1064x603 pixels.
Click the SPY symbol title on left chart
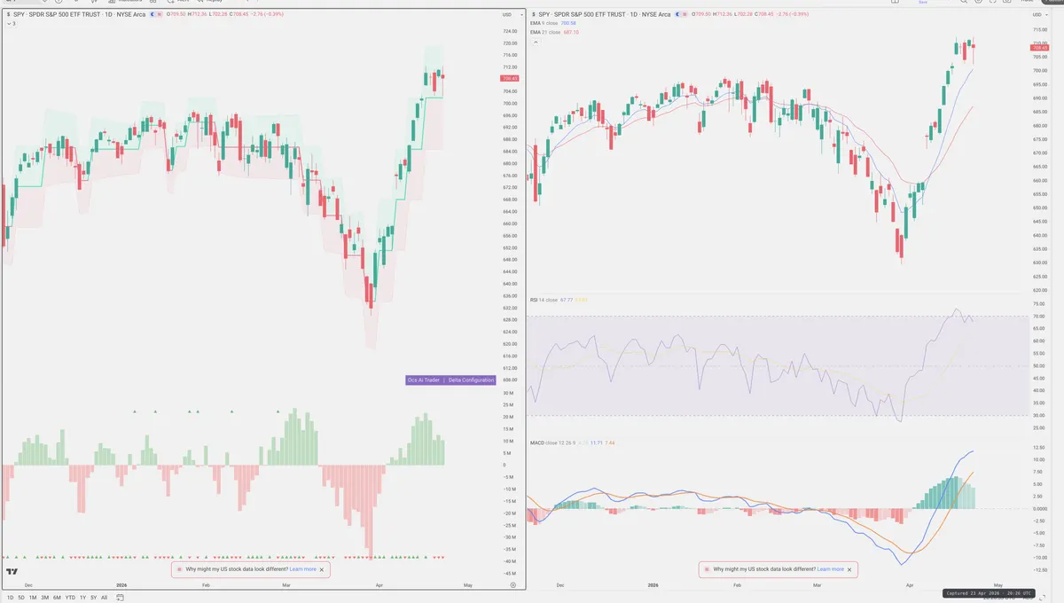pyautogui.click(x=79, y=15)
